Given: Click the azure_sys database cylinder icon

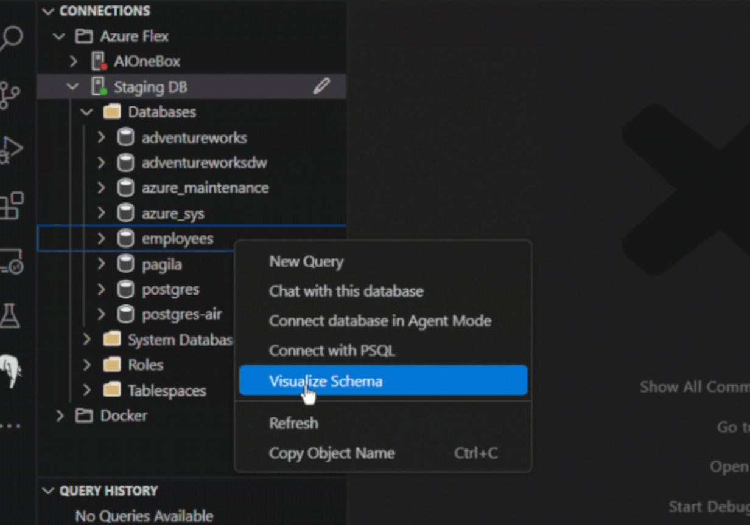Looking at the screenshot, I should click(x=125, y=213).
